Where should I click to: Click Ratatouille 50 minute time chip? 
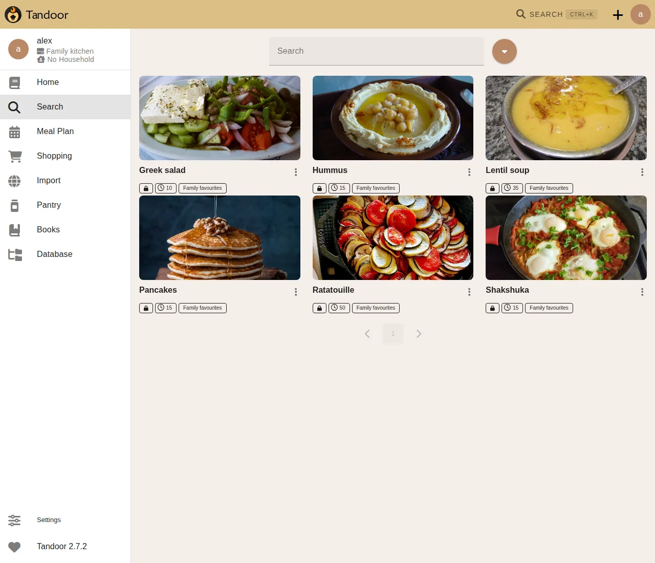[339, 308]
